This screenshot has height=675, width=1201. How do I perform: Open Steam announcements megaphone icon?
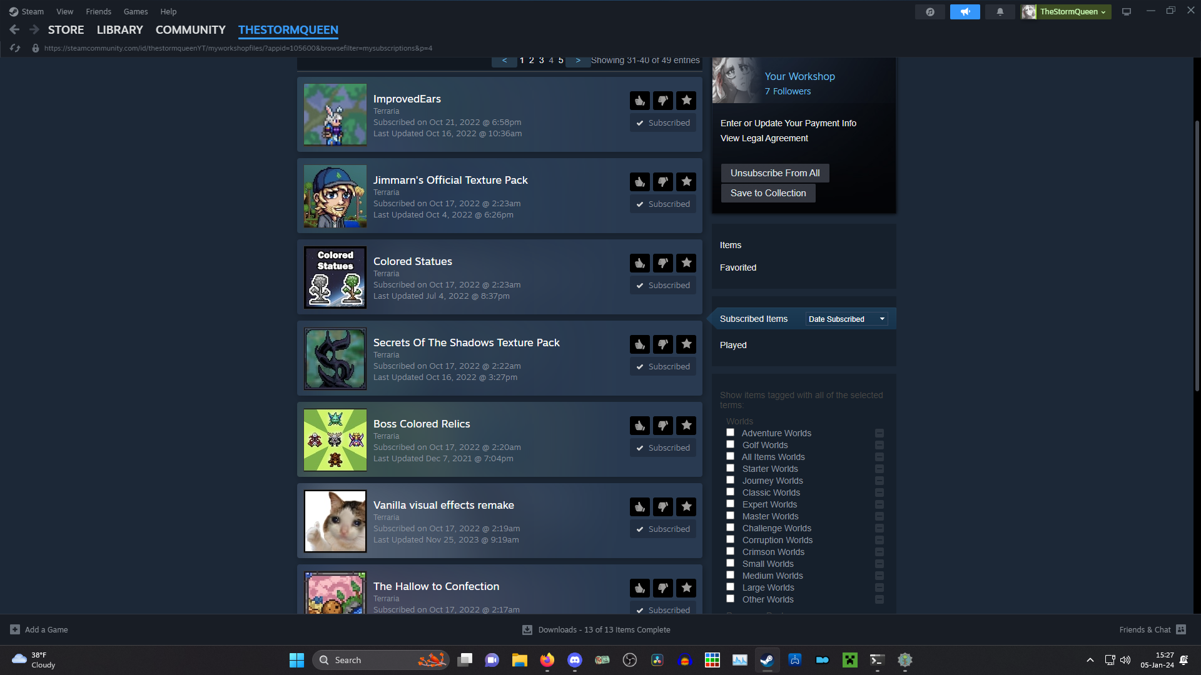(x=965, y=12)
